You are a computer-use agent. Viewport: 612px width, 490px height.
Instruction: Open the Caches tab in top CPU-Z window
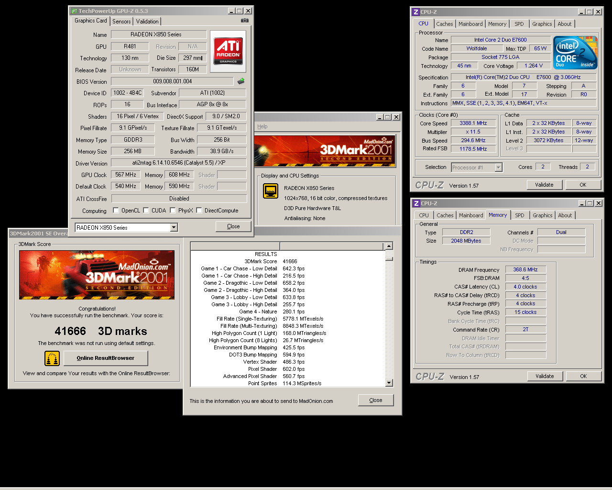(x=445, y=24)
